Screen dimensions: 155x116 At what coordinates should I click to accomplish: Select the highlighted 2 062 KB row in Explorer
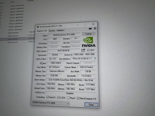coord(18,39)
